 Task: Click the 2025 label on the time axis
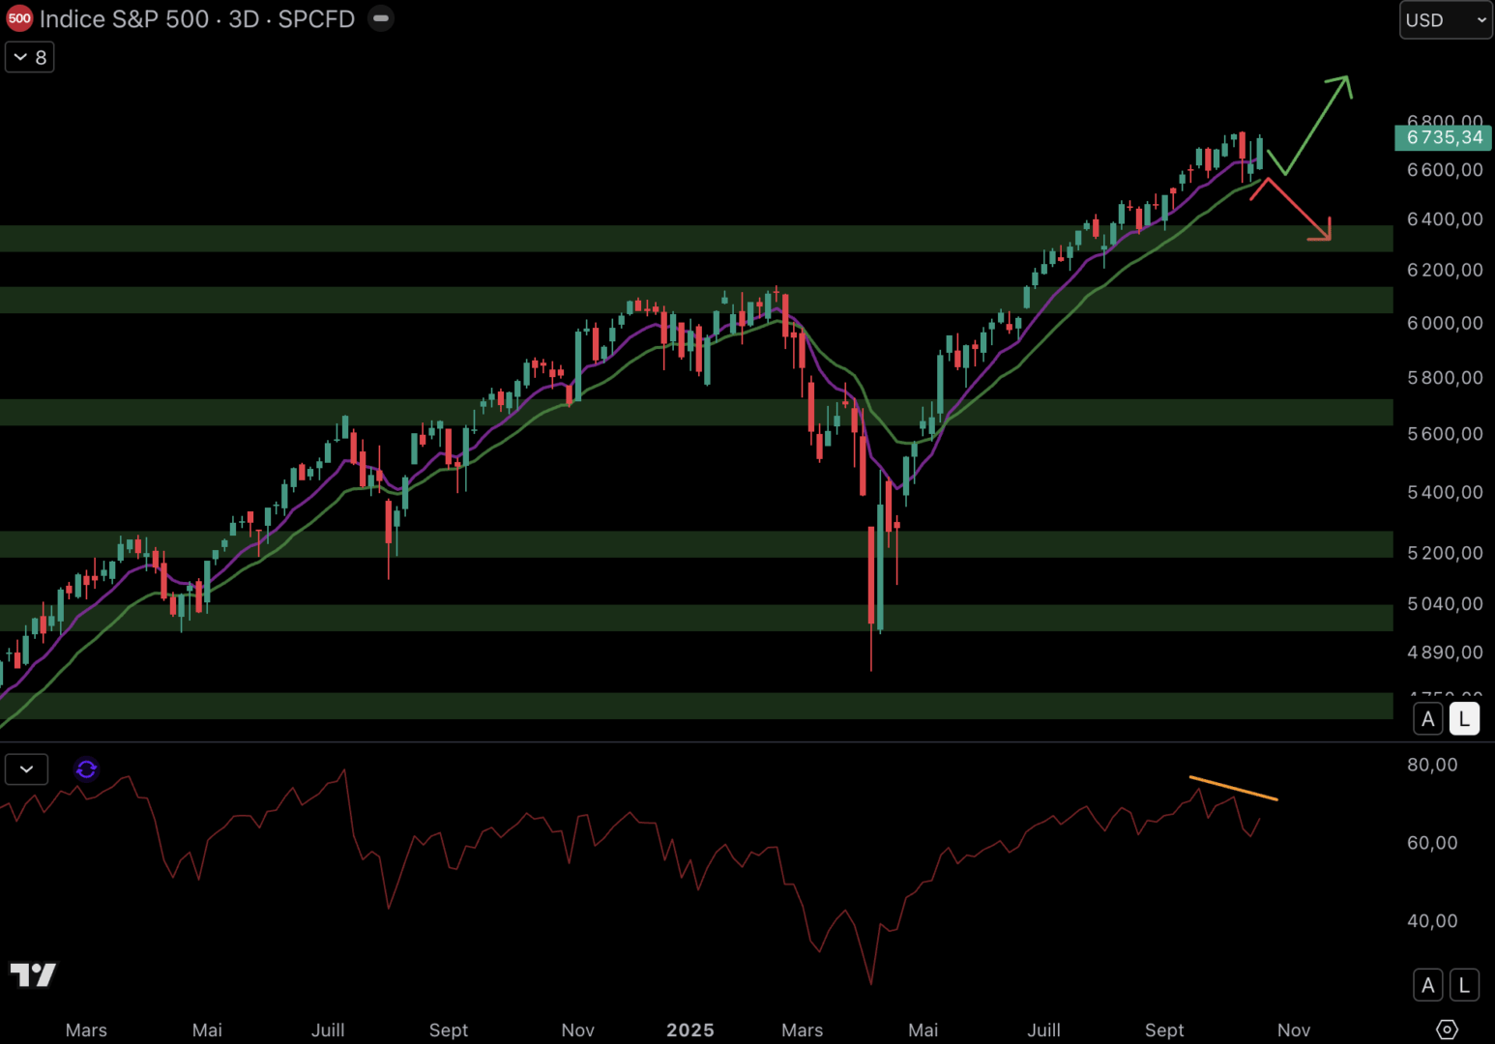pyautogui.click(x=689, y=1029)
